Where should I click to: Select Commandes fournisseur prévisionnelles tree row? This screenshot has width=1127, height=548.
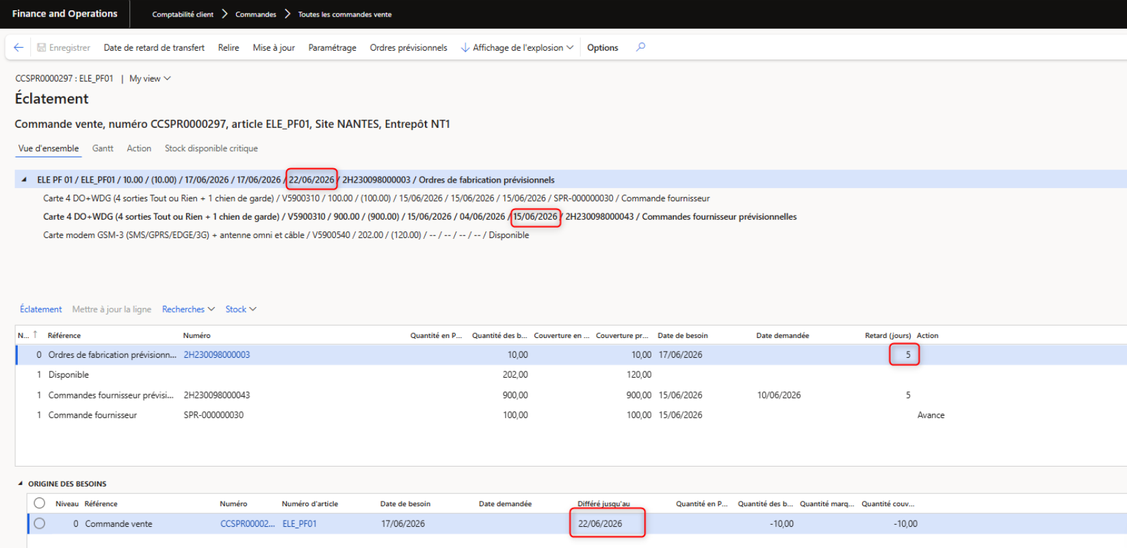pyautogui.click(x=419, y=217)
